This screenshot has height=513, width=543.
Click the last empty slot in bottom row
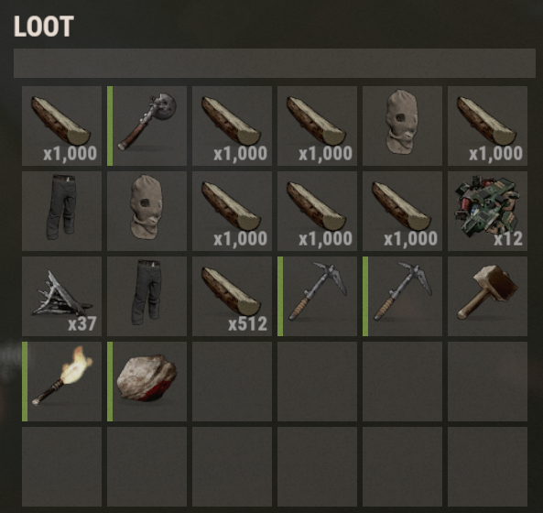tap(487, 466)
